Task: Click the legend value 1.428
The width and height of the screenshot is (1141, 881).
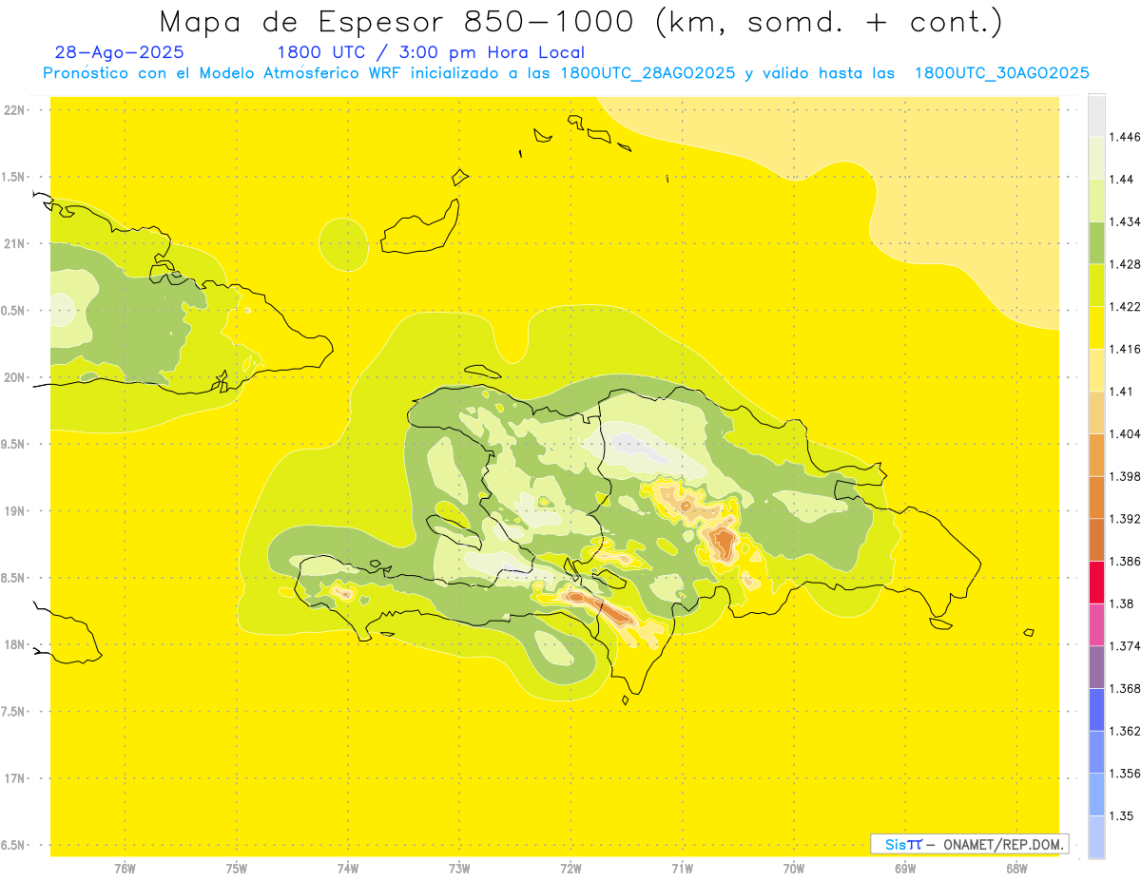Action: [x=1125, y=264]
